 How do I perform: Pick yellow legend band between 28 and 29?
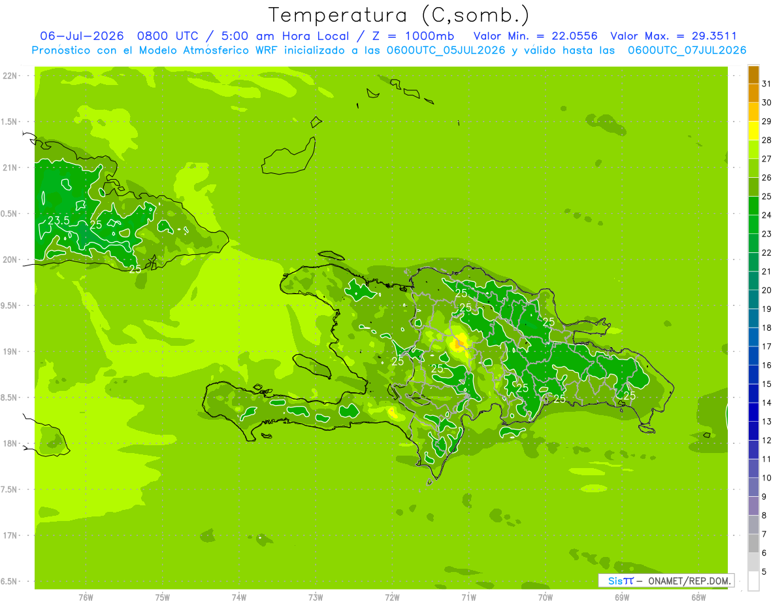pos(753,130)
